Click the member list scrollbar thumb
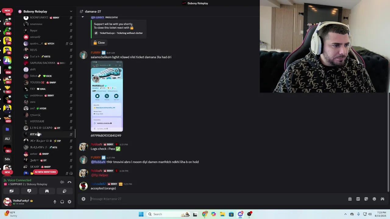390x219 pixels. click(75, 133)
